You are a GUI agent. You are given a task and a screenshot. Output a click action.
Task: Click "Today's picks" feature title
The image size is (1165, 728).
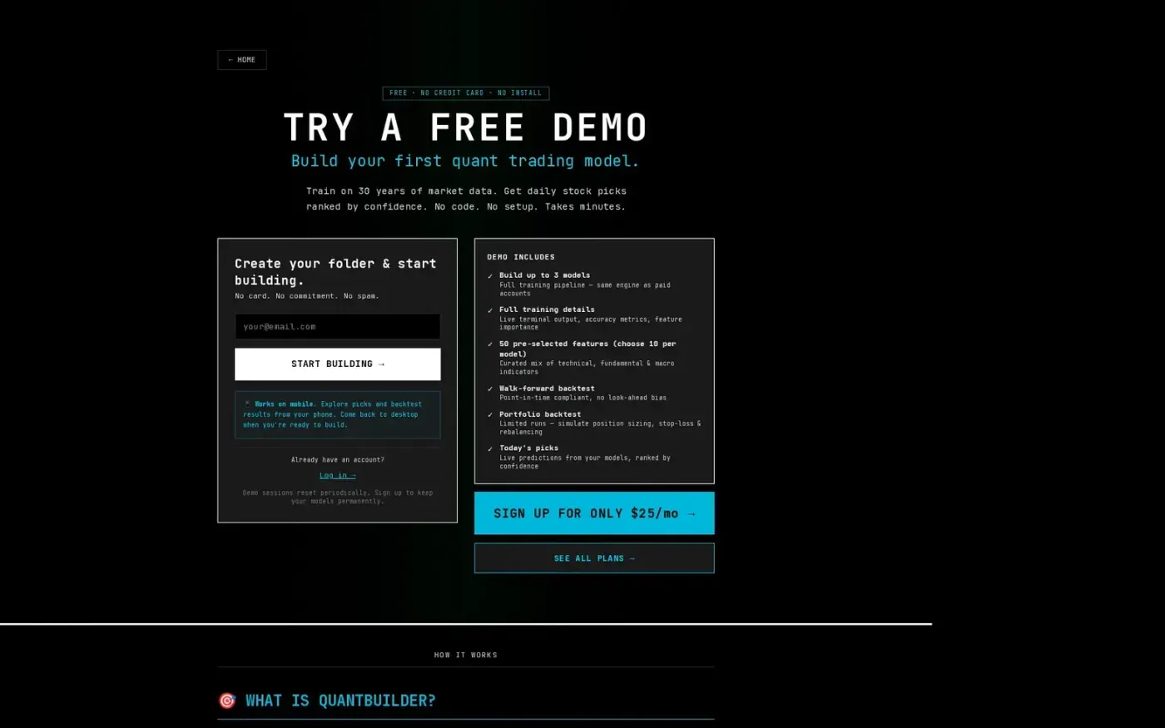coord(528,448)
